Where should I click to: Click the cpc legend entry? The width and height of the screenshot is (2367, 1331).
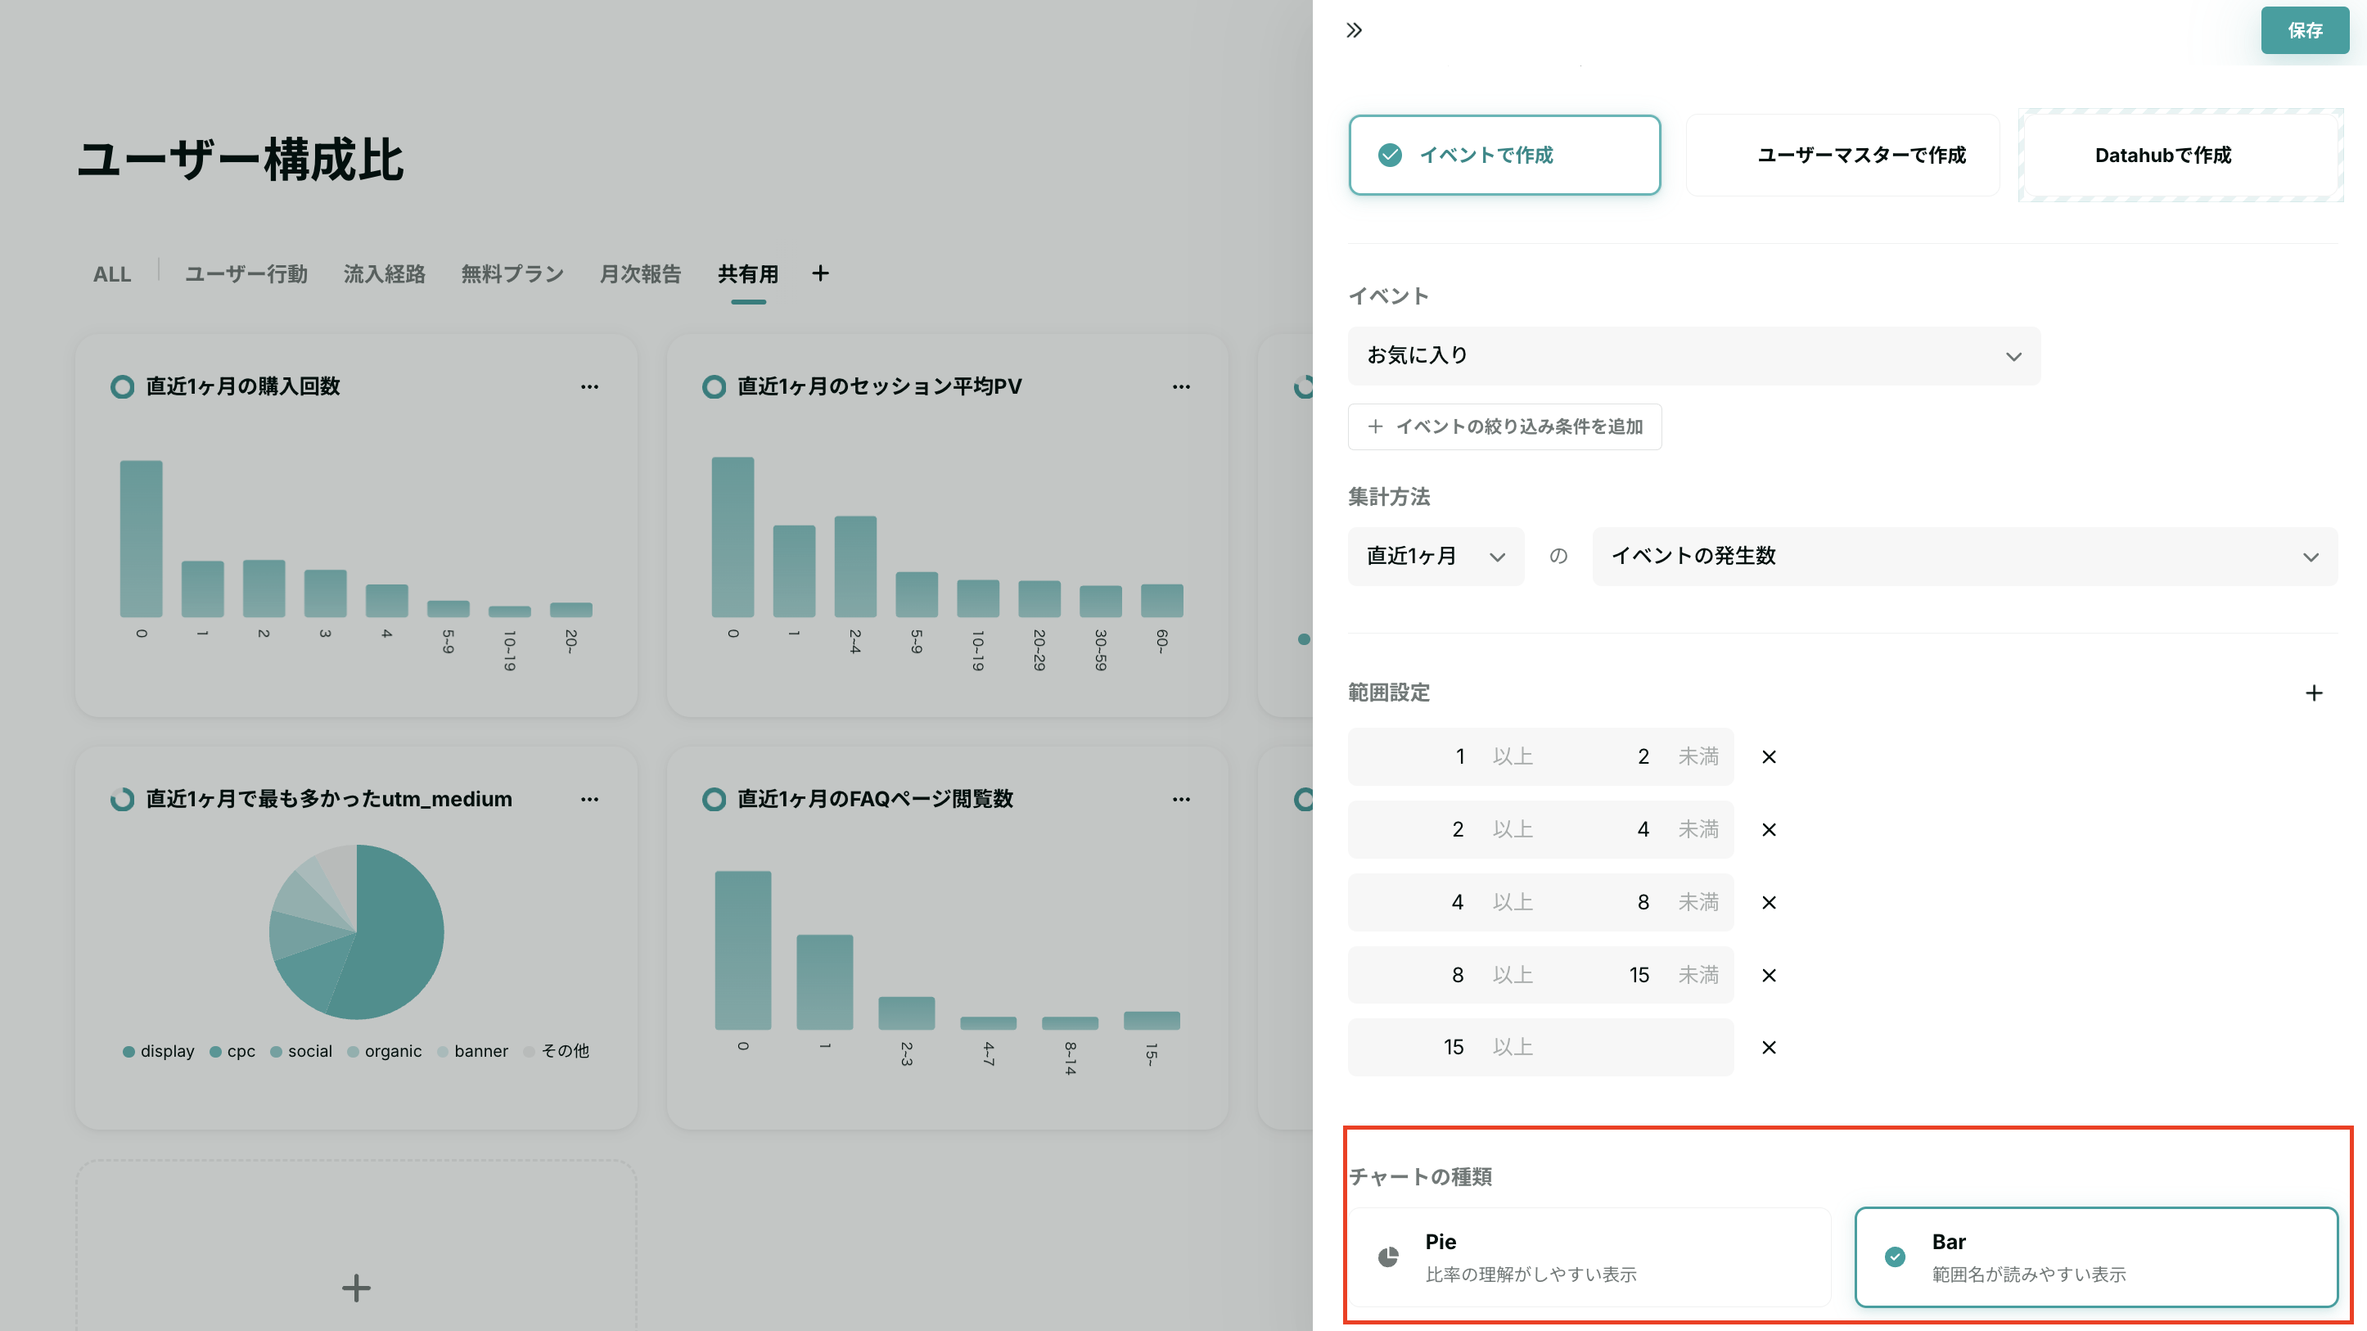tap(232, 1052)
